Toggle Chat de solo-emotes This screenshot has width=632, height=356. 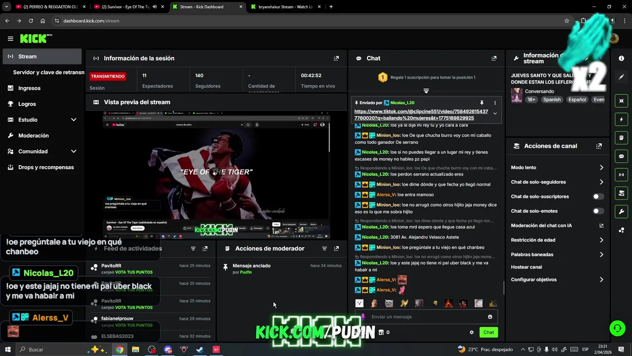click(598, 211)
